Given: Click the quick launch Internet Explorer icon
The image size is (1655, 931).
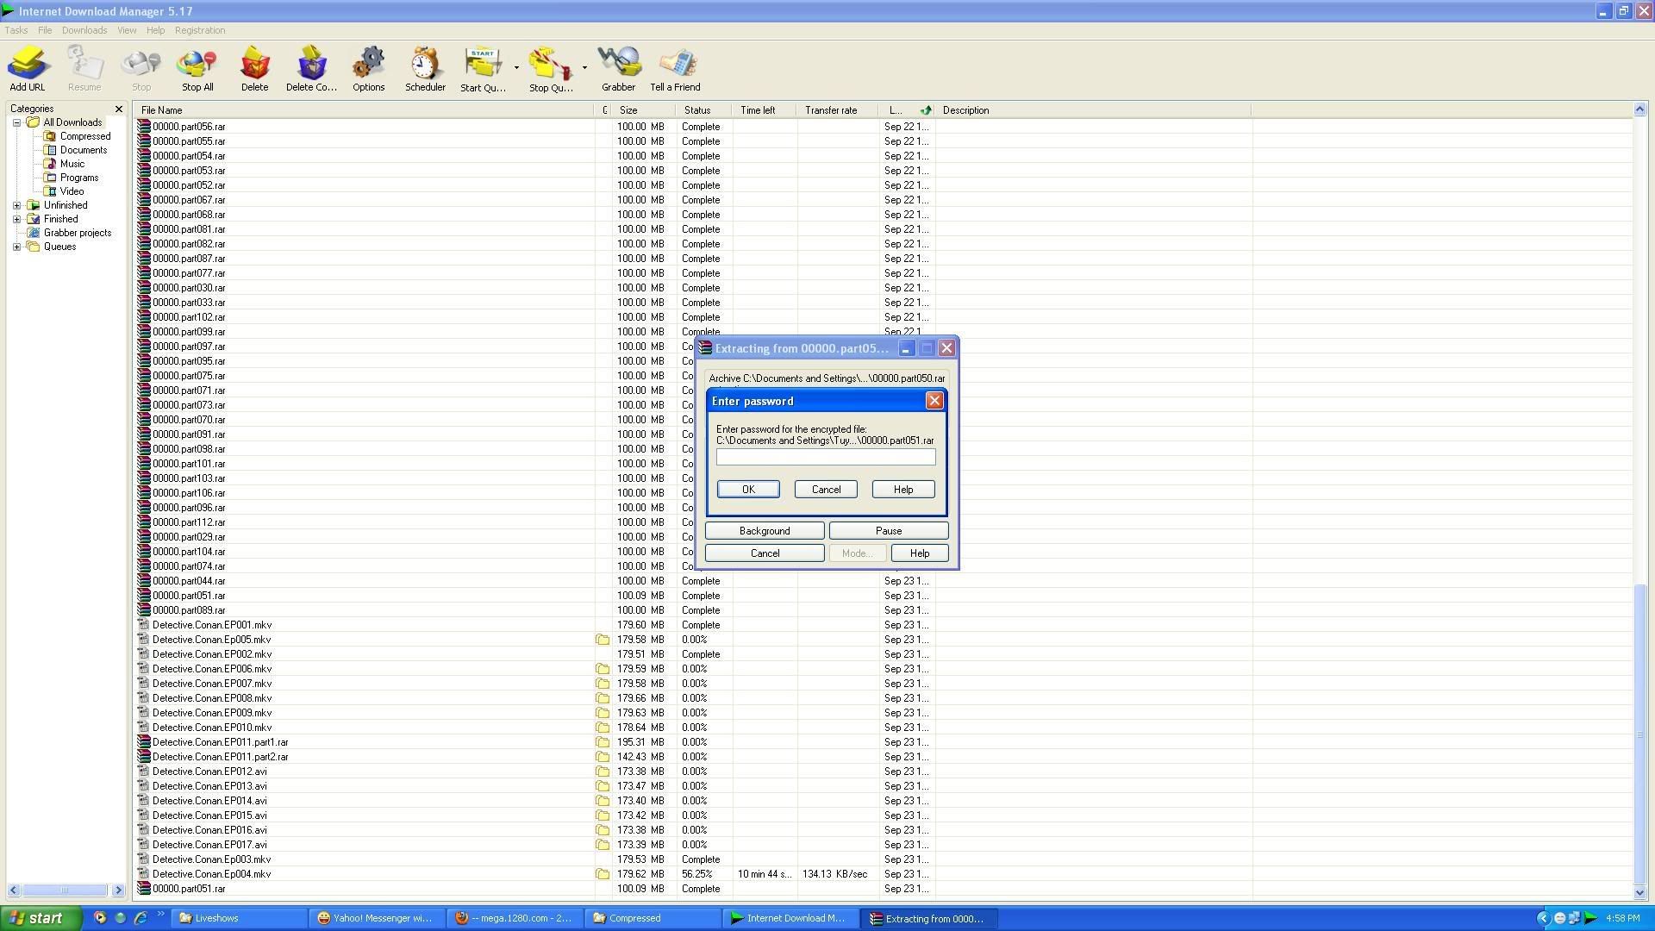Looking at the screenshot, I should tap(141, 918).
